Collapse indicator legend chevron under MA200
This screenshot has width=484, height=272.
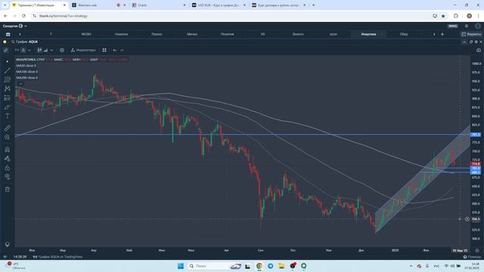point(20,84)
